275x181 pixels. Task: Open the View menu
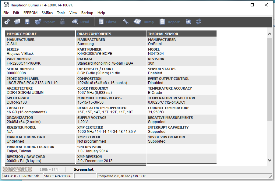point(73,13)
